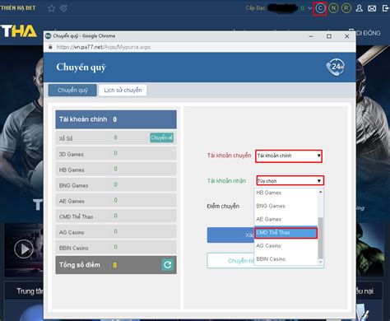Screen dimensions: 390x321
Task: Open the user profile icon
Action: click(359, 8)
